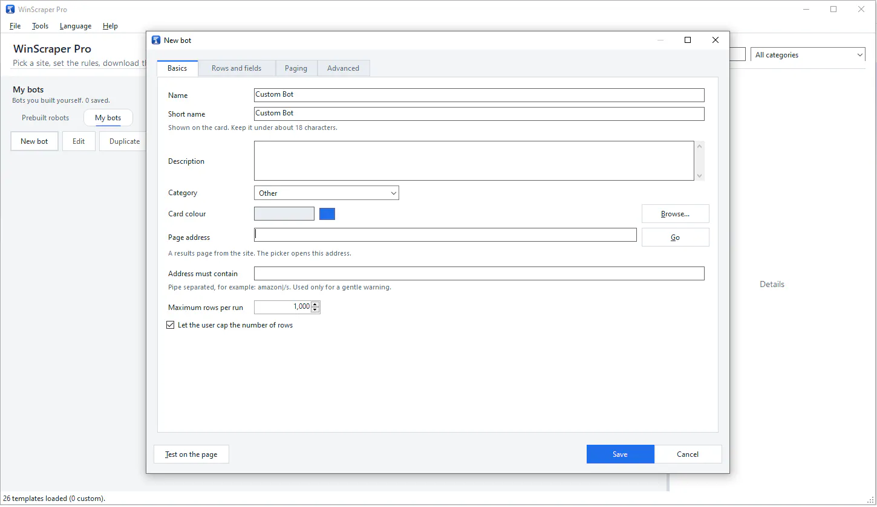Click the New bot button in main window
This screenshot has width=877, height=507.
point(34,141)
